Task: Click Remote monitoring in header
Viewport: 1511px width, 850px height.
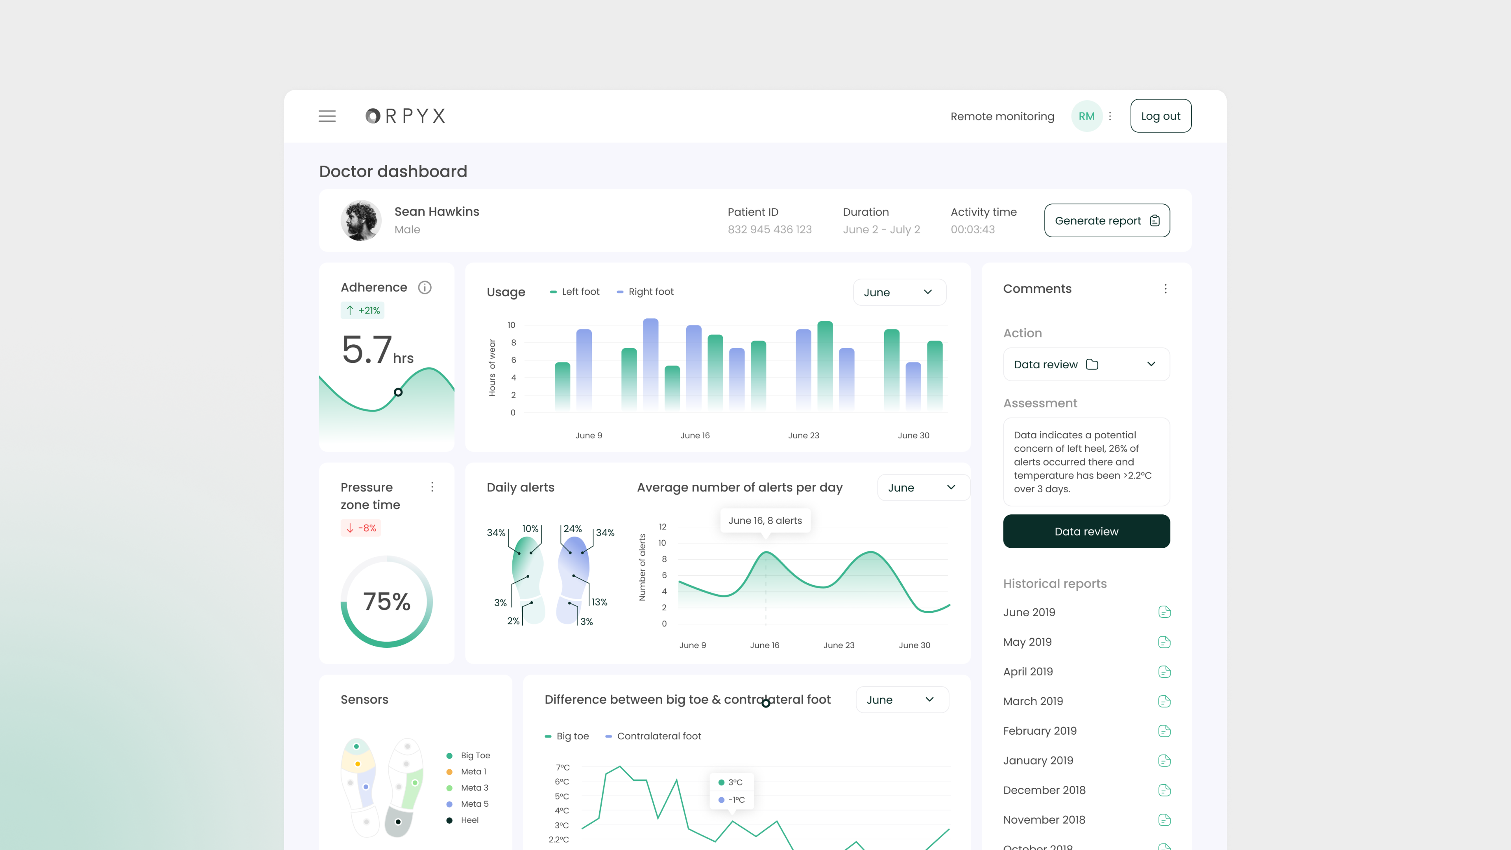Action: pyautogui.click(x=1002, y=116)
